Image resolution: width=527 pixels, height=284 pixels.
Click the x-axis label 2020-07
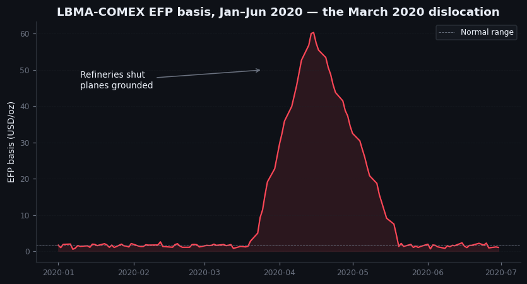(x=500, y=272)
